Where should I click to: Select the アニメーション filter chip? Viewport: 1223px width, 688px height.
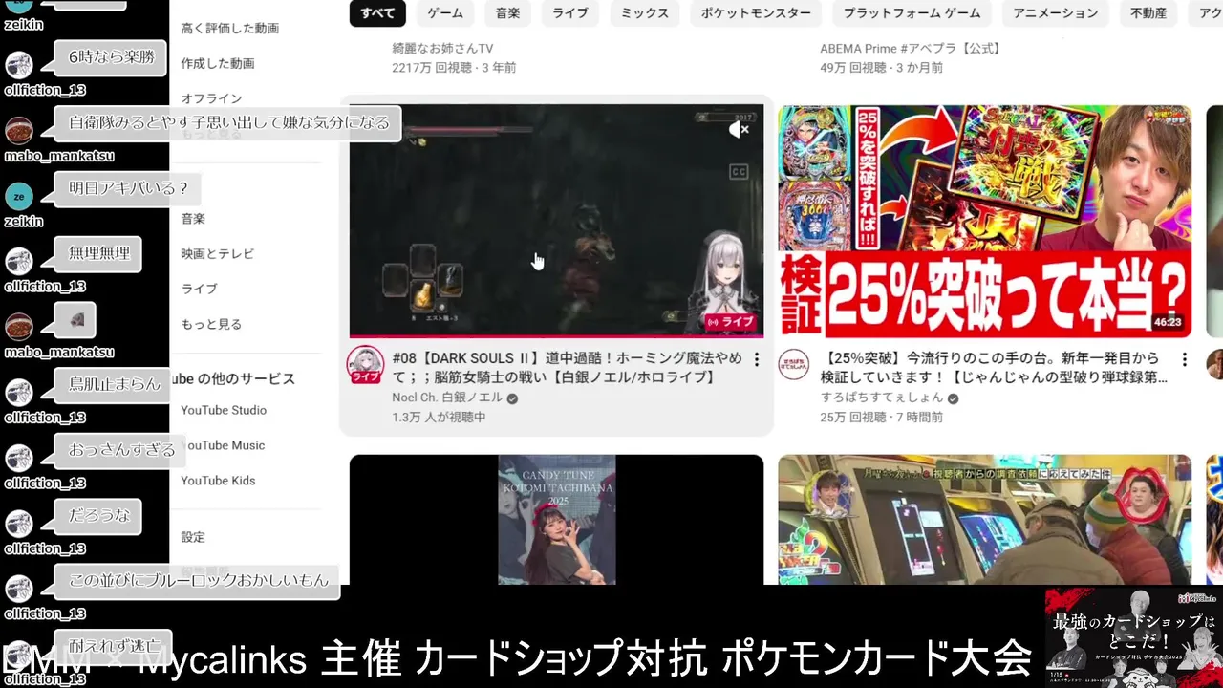pos(1056,13)
